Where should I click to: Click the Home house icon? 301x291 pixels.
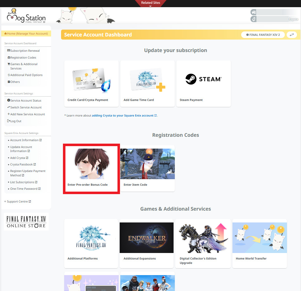coord(5,33)
